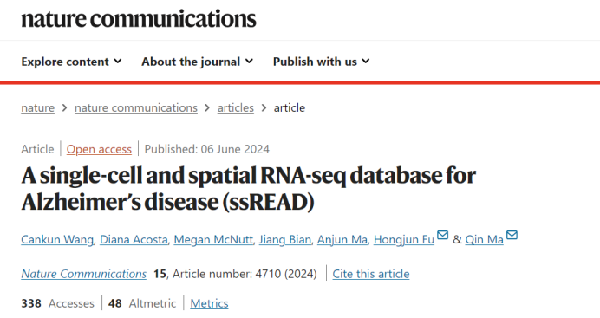Click the nature communications logo
This screenshot has width=600, height=318.
(139, 19)
